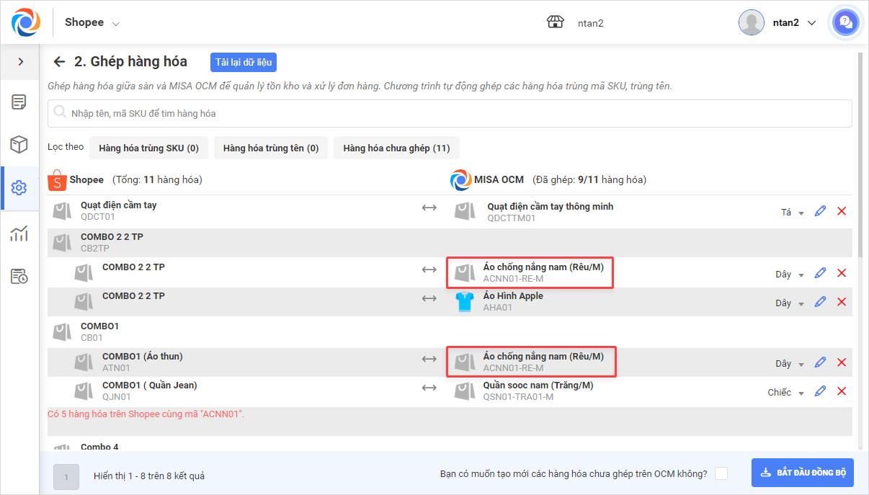Open the product box icon in sidebar

(19, 145)
